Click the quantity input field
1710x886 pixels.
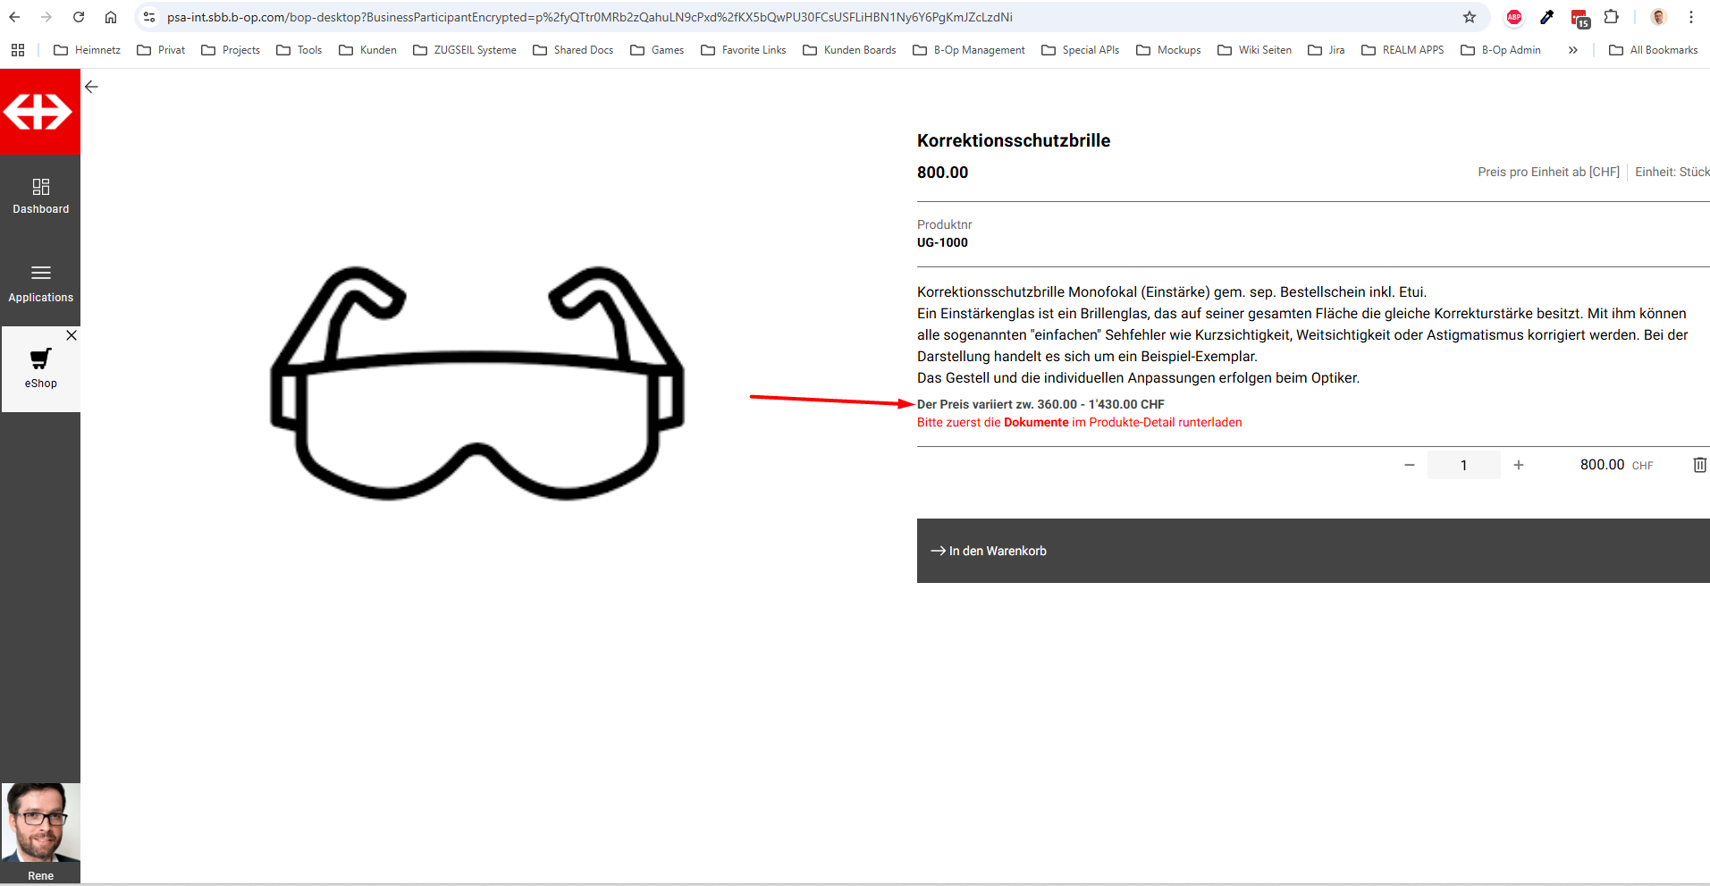[1463, 465]
